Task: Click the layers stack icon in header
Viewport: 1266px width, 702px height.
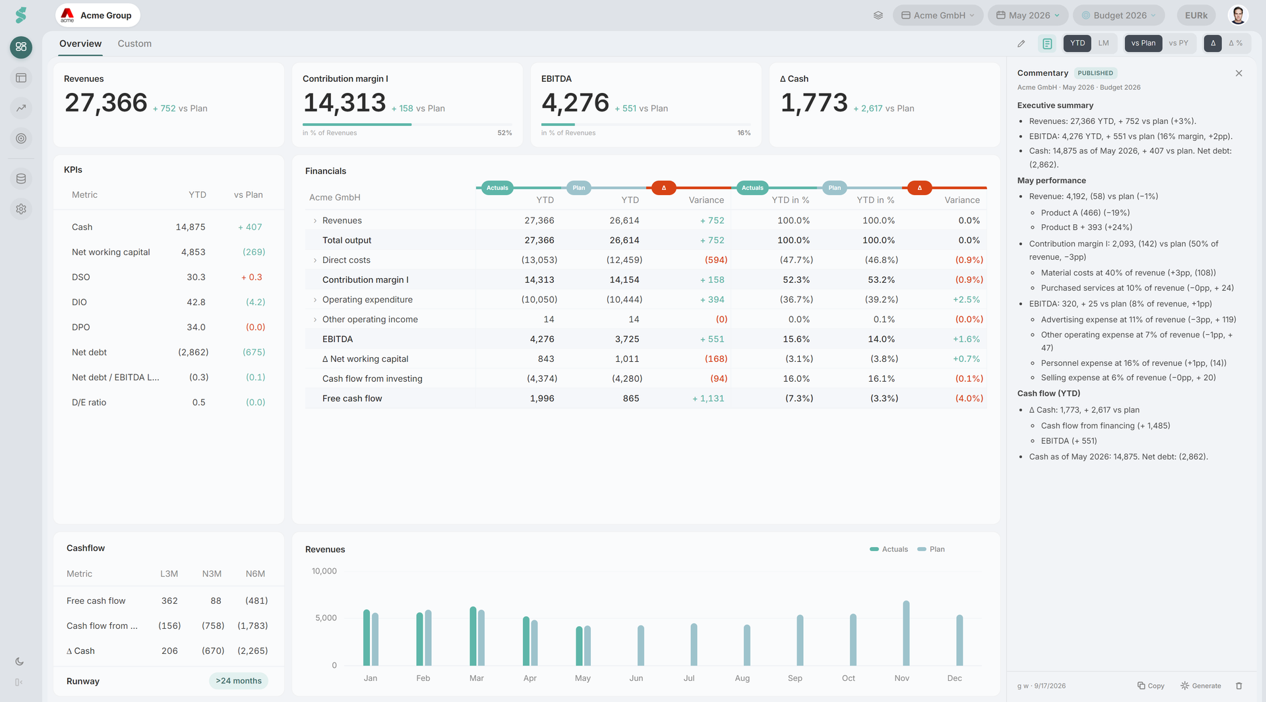Action: 878,15
